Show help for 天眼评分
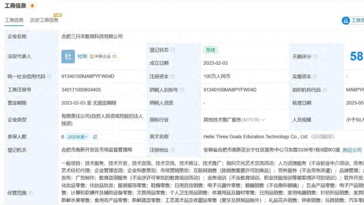Screen dimensions: 364x205 click(x=315, y=56)
